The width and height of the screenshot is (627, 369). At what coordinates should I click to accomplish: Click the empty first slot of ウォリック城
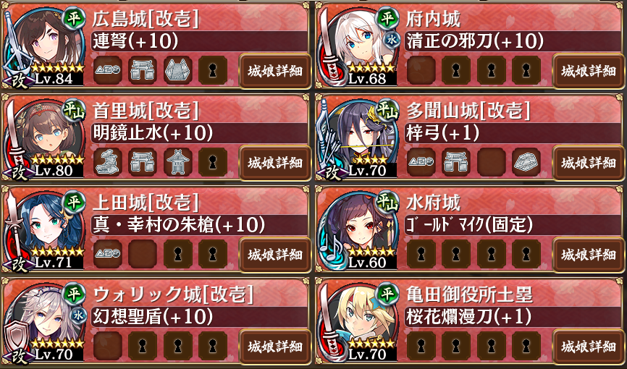pos(108,346)
